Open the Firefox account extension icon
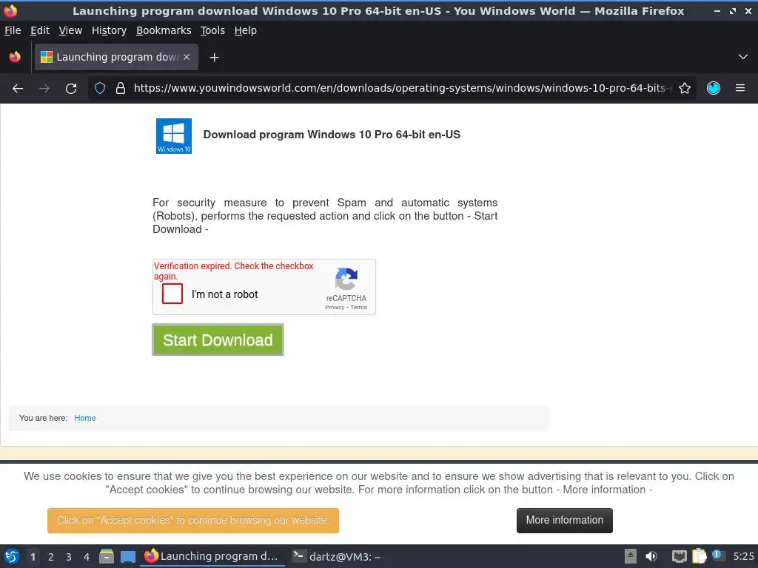Image resolution: width=758 pixels, height=568 pixels. coord(714,89)
